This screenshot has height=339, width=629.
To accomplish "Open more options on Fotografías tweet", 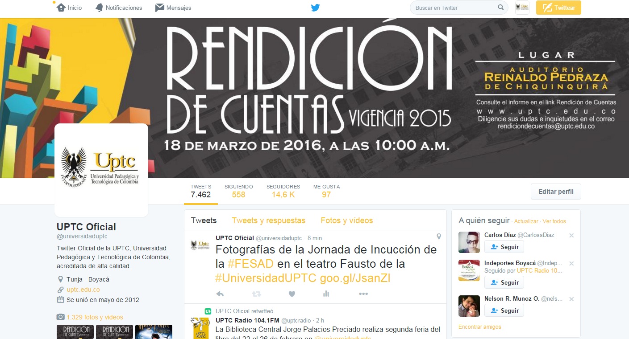I will click(363, 294).
